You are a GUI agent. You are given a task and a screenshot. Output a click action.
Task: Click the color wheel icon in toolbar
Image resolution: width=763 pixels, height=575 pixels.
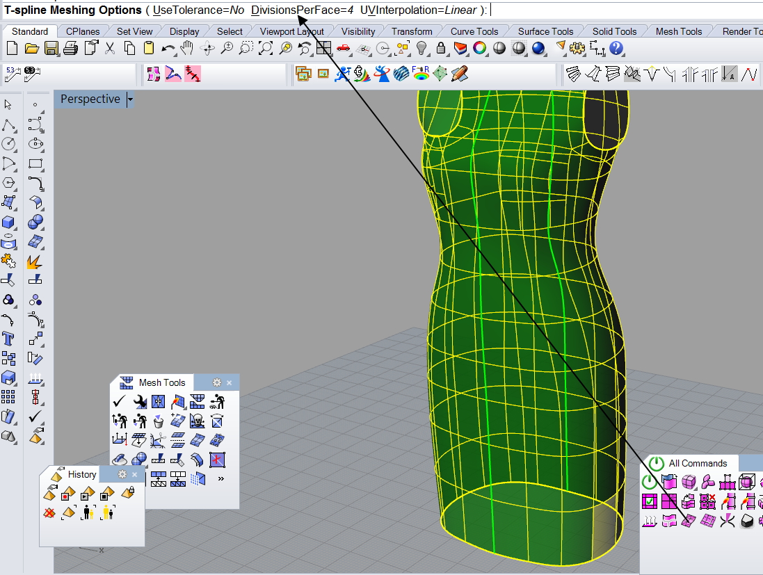(479, 48)
